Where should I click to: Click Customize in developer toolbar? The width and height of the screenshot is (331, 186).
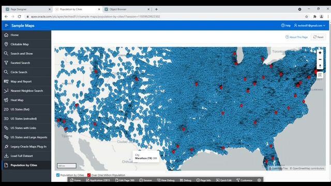pos(244,180)
